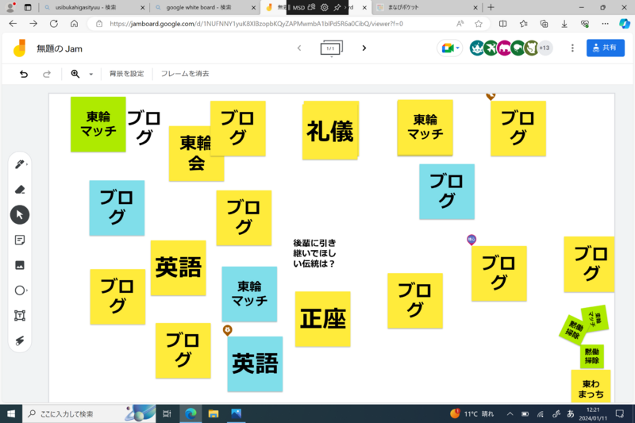Screen dimensions: 635x423
Task: Click フレームを消去 to clear frame
Action: [x=185, y=74]
